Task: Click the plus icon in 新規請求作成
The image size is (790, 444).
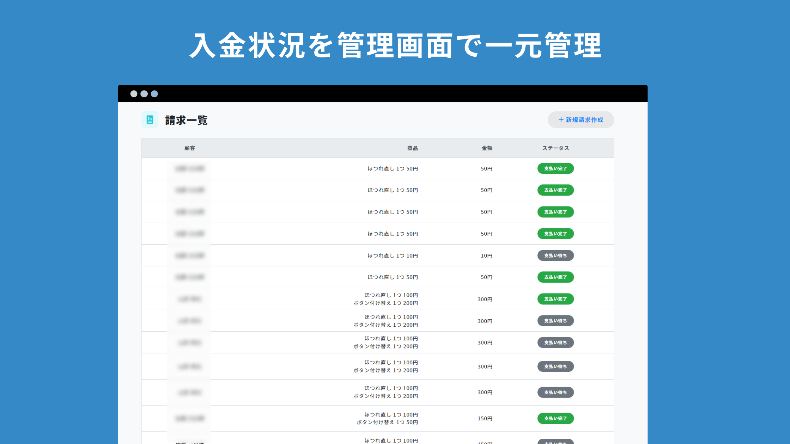Action: (561, 120)
